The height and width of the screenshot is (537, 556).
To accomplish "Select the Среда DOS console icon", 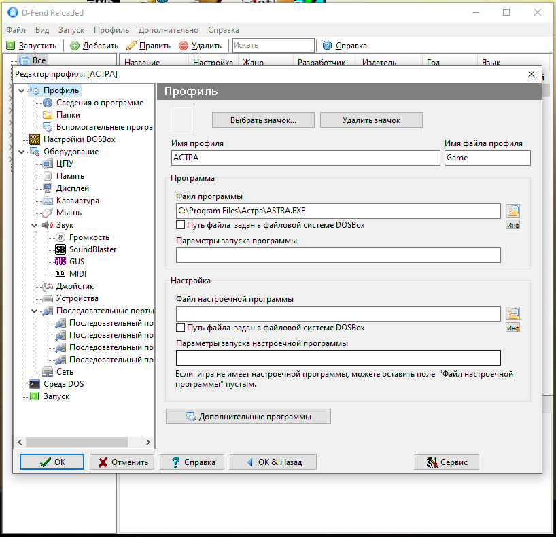I will pyautogui.click(x=35, y=384).
